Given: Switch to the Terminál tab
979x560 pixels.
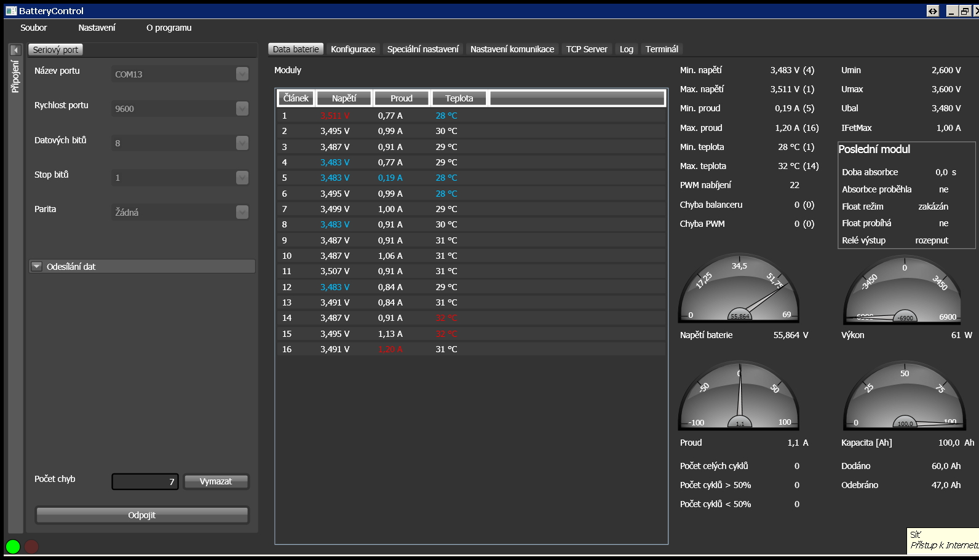Looking at the screenshot, I should [662, 49].
